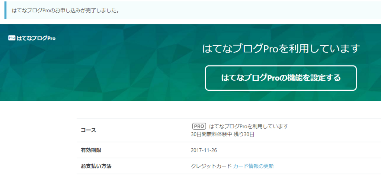Select the クレジットカード payment text
The width and height of the screenshot is (381, 184).
pyautogui.click(x=211, y=166)
